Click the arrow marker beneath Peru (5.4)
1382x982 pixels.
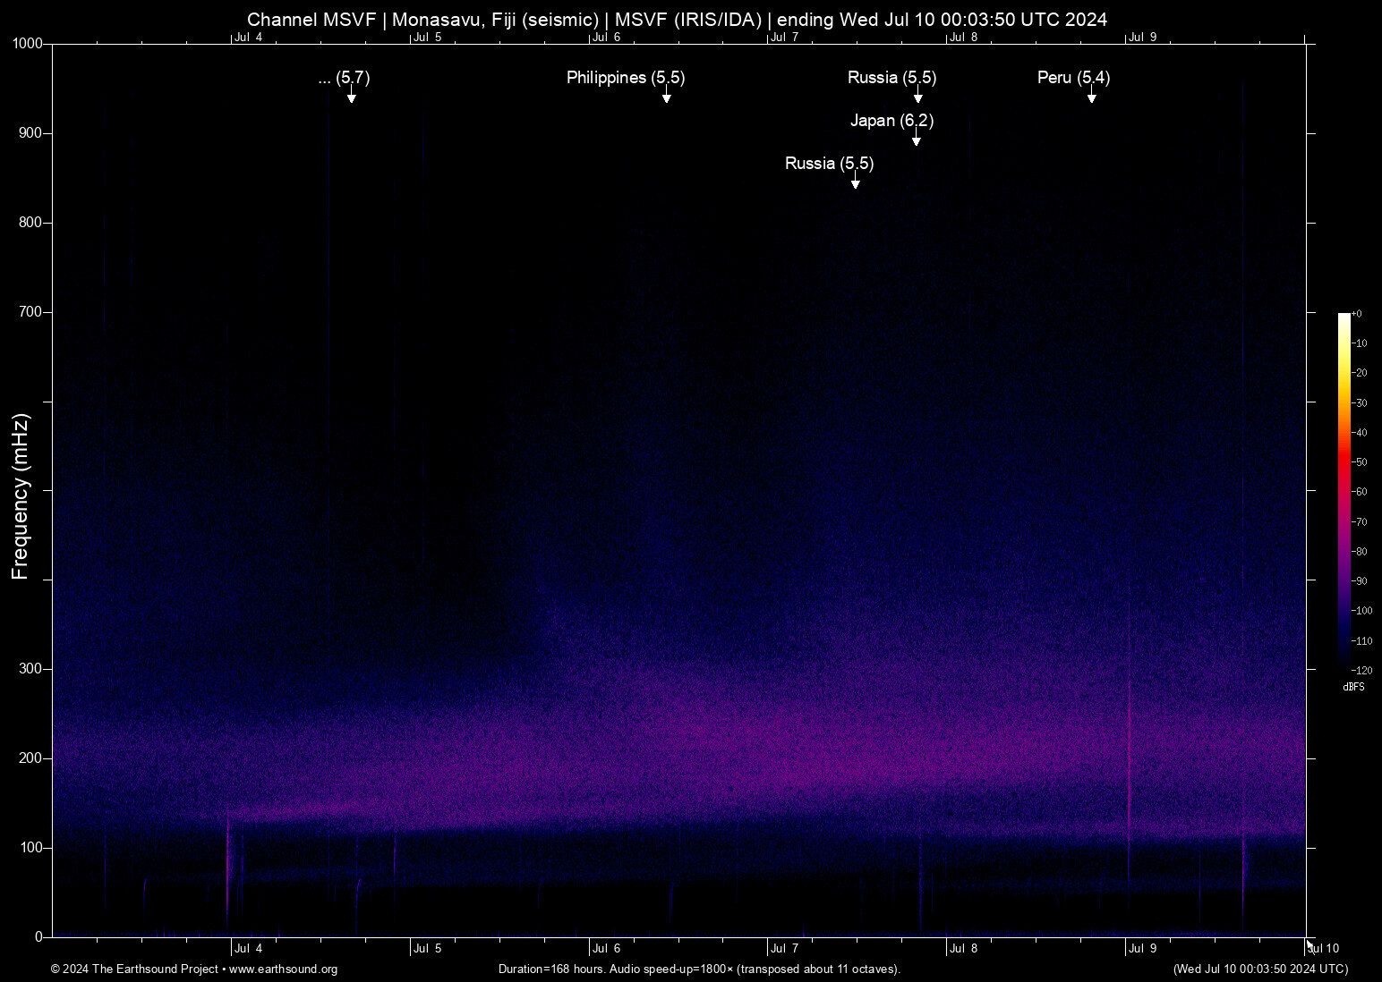click(1091, 97)
